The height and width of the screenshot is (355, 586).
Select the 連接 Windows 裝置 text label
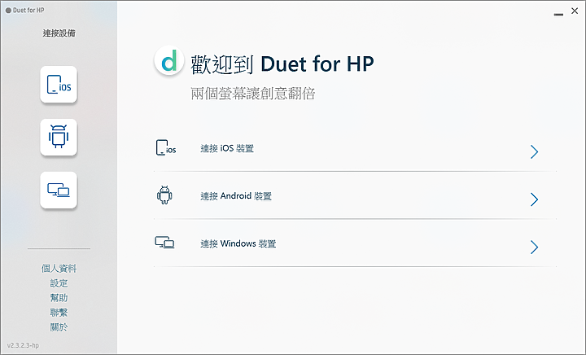click(x=238, y=243)
